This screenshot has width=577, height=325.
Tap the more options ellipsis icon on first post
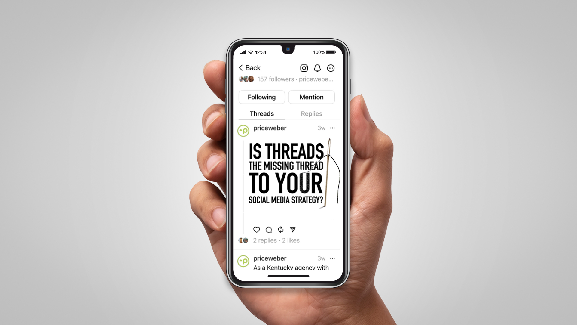point(332,128)
